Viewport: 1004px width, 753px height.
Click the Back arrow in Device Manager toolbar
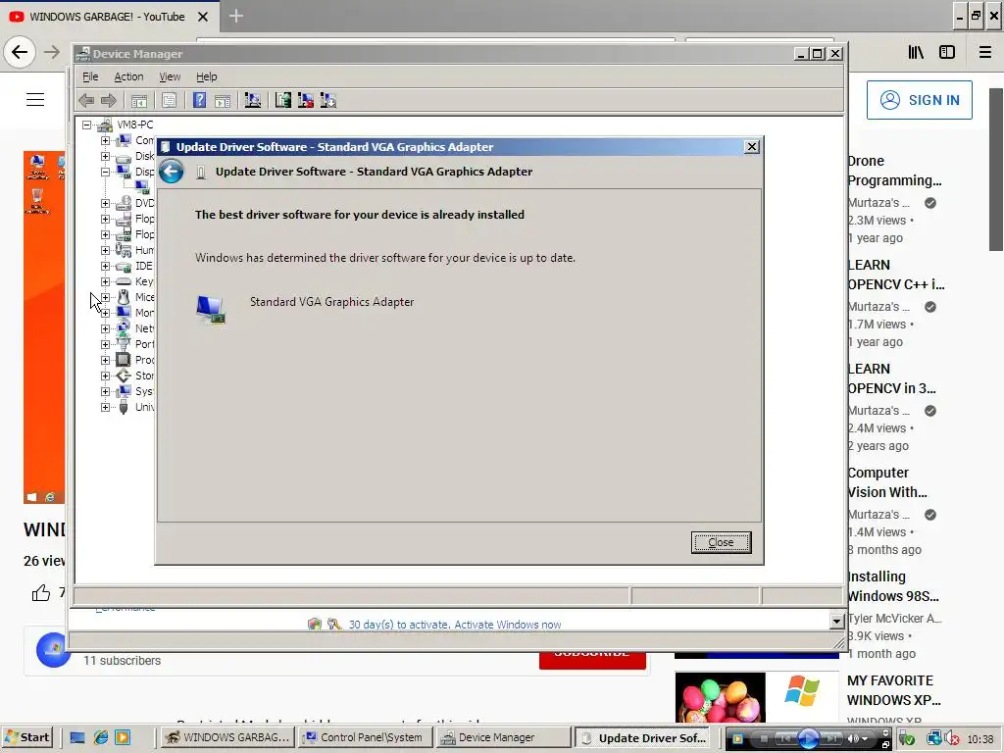coord(86,101)
